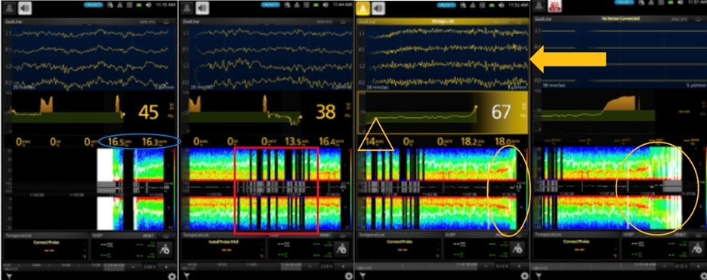The width and height of the screenshot is (707, 280).
Task: Toggle the speaker button beside the yellow bell
Action: click(378, 8)
